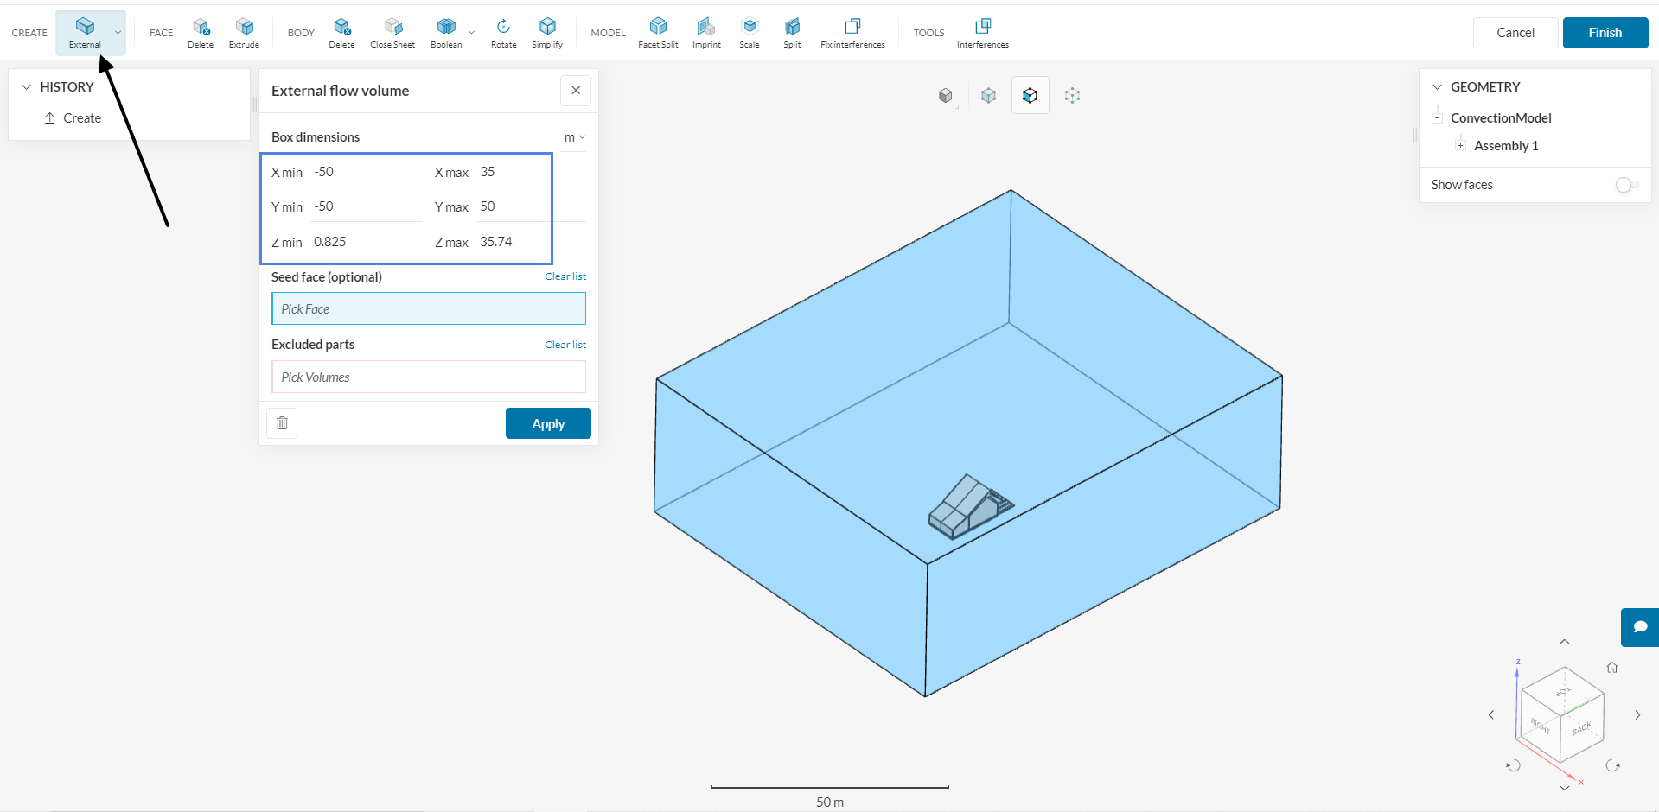Run the Fix interferences tool
Image resolution: width=1659 pixels, height=812 pixels.
click(852, 33)
